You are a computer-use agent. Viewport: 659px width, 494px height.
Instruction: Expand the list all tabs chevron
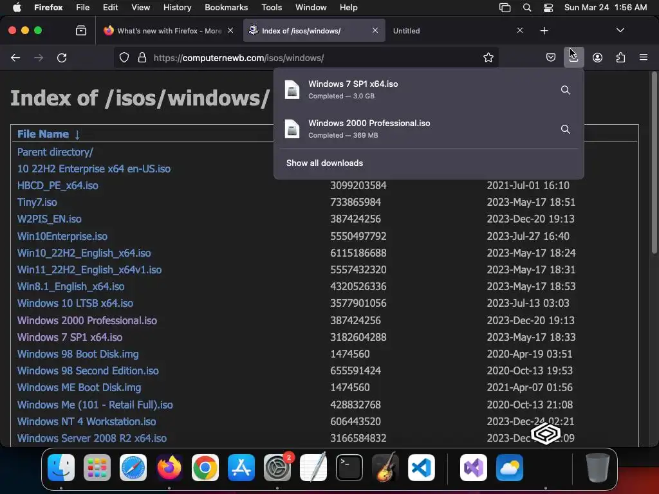620,30
